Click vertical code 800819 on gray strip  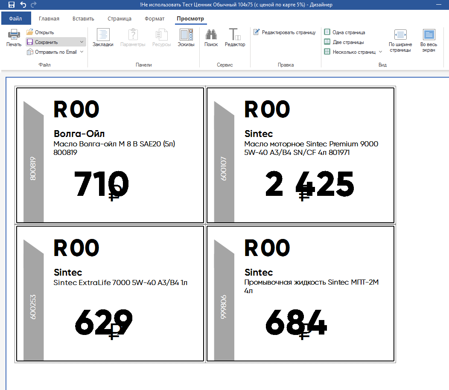point(33,169)
